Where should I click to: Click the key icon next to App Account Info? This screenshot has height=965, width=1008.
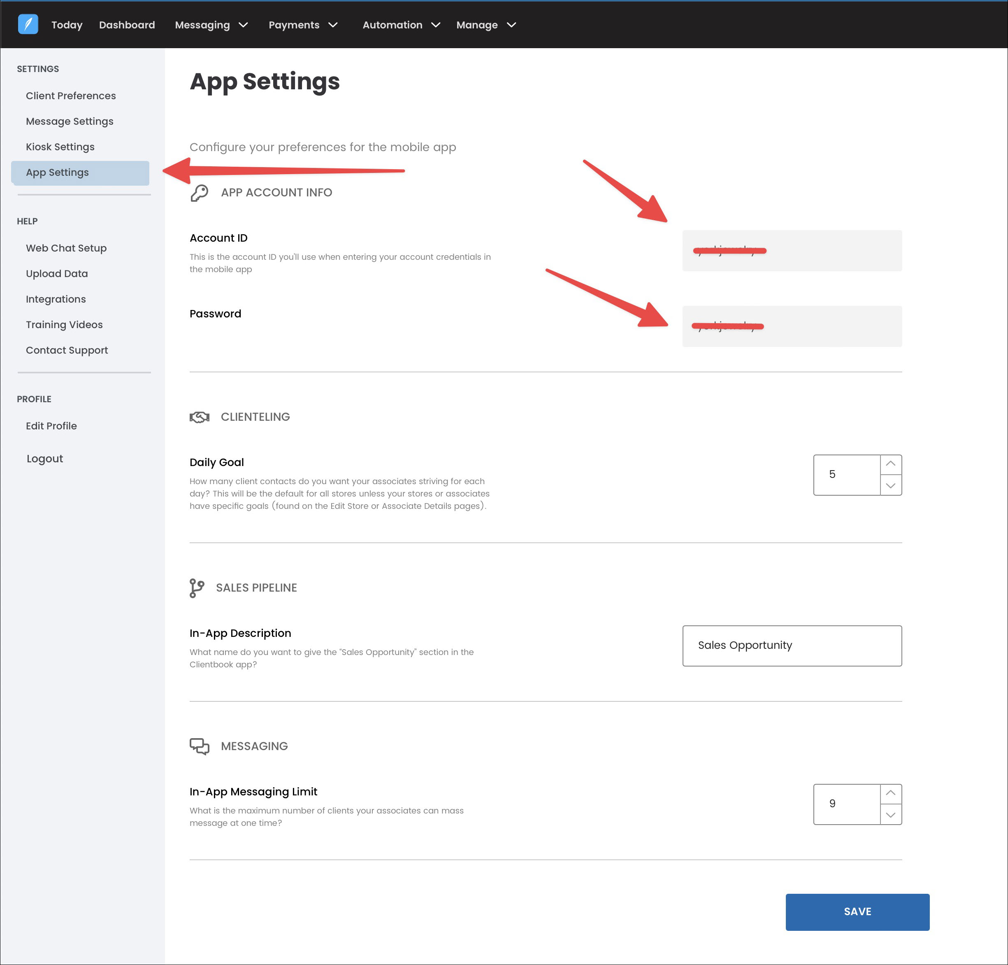(199, 193)
